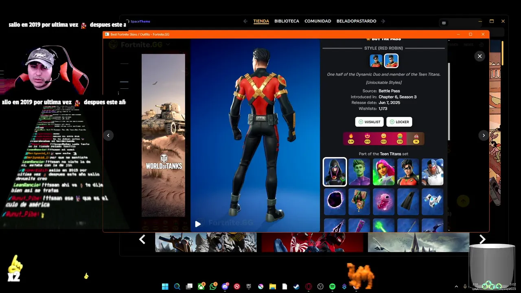Screen dimensions: 521x293
Task: Open the Comunidad tab in Steam
Action: [x=317, y=21]
